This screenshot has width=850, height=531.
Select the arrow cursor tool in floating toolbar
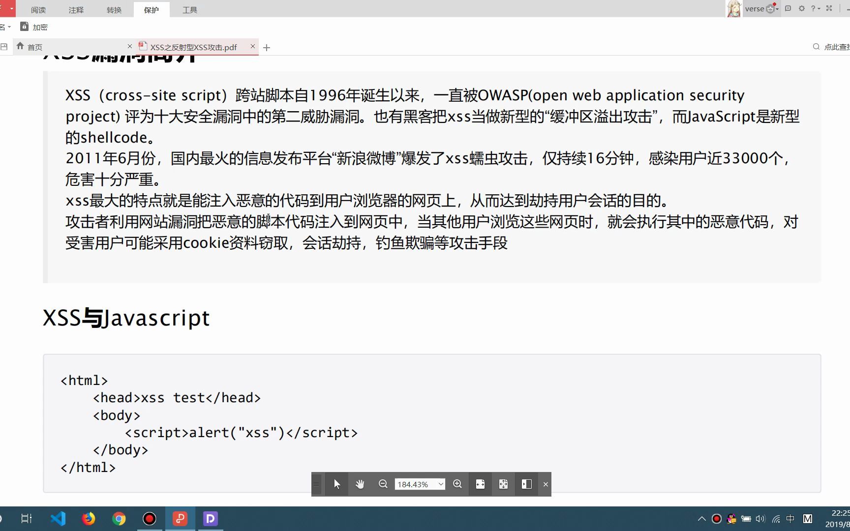pos(337,484)
